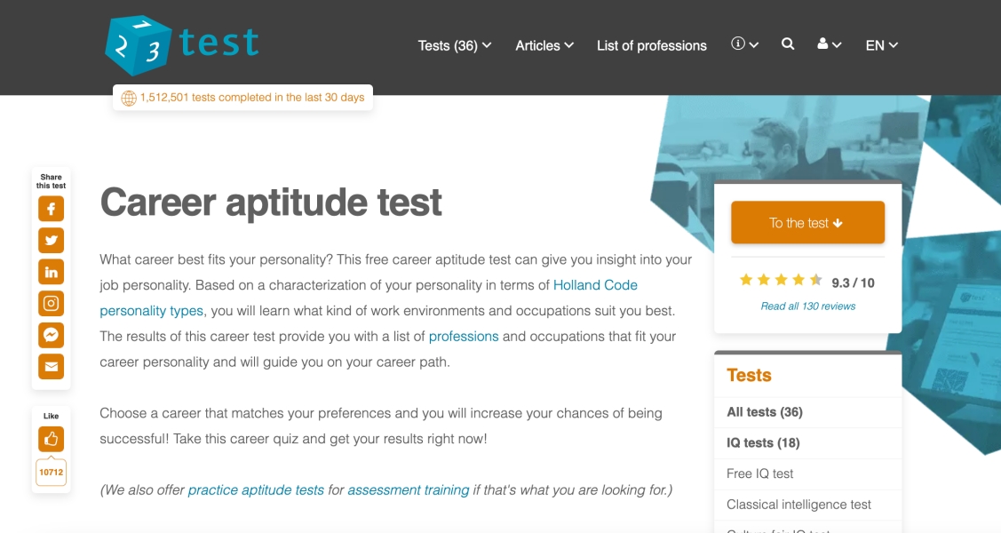Share this test via Messenger

tap(52, 334)
